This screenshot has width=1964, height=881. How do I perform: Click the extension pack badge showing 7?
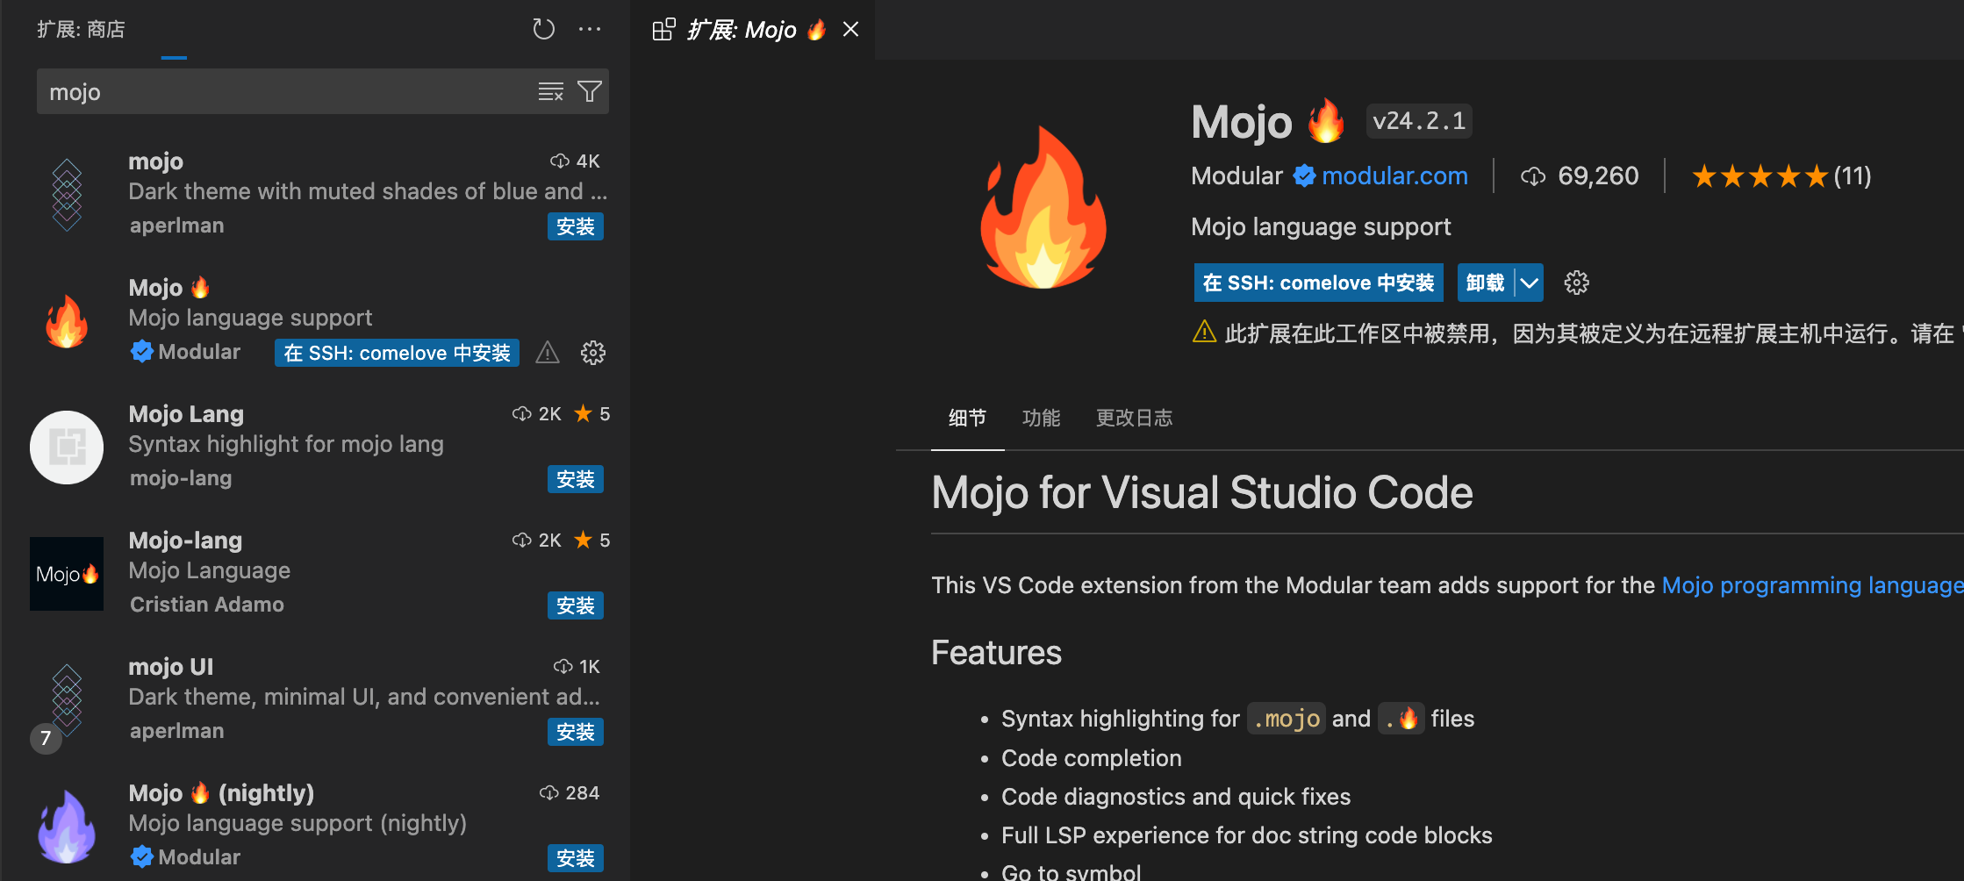[x=46, y=738]
